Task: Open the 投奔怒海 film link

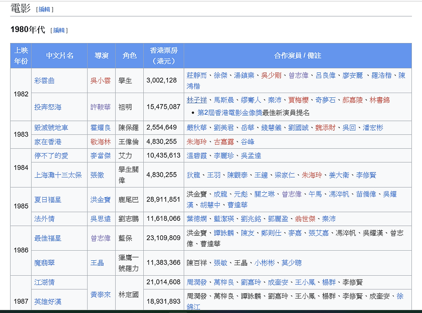Action: tap(48, 107)
